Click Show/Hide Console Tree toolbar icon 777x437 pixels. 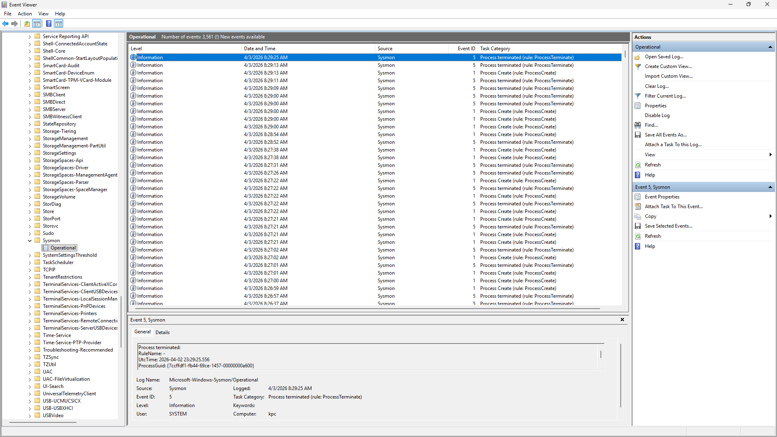tap(37, 23)
